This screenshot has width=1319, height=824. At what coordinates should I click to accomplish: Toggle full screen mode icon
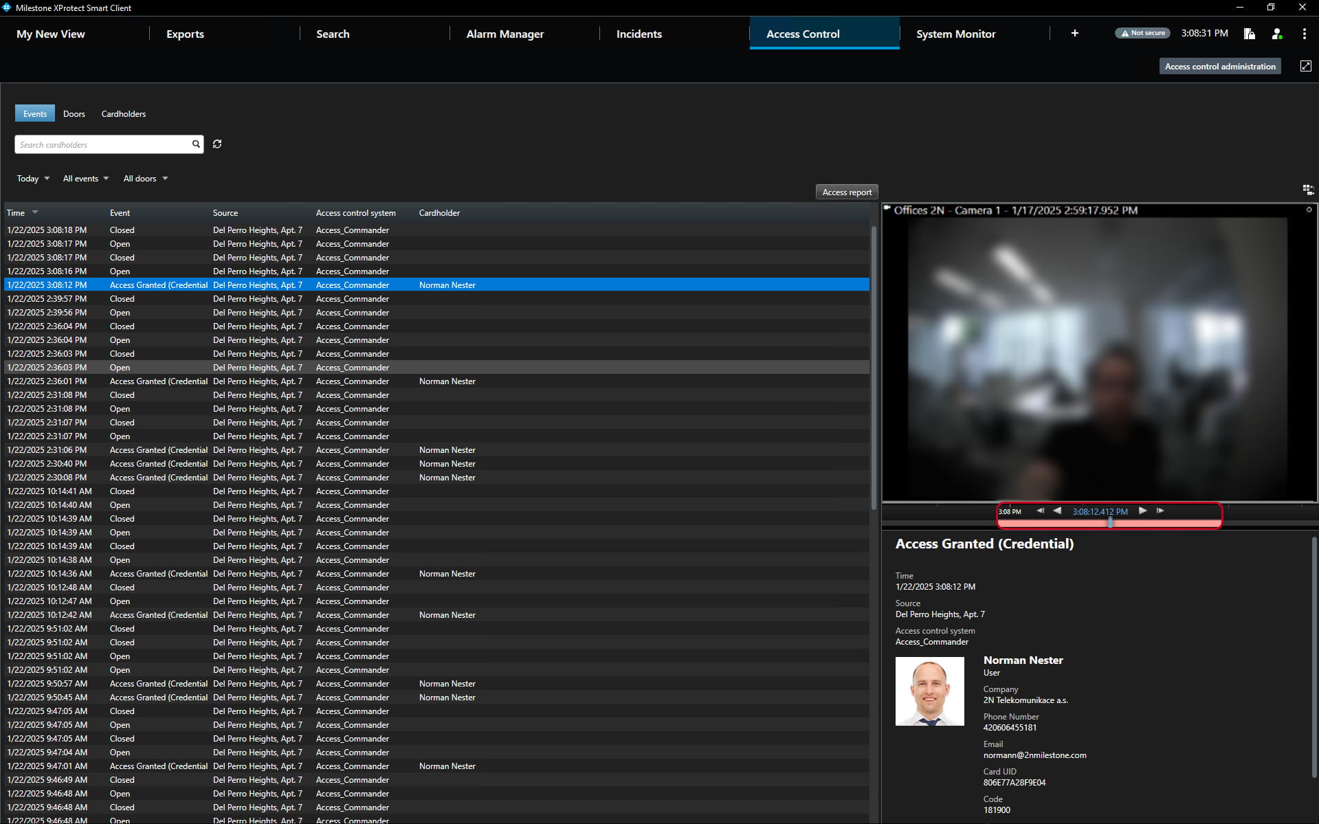click(1306, 66)
